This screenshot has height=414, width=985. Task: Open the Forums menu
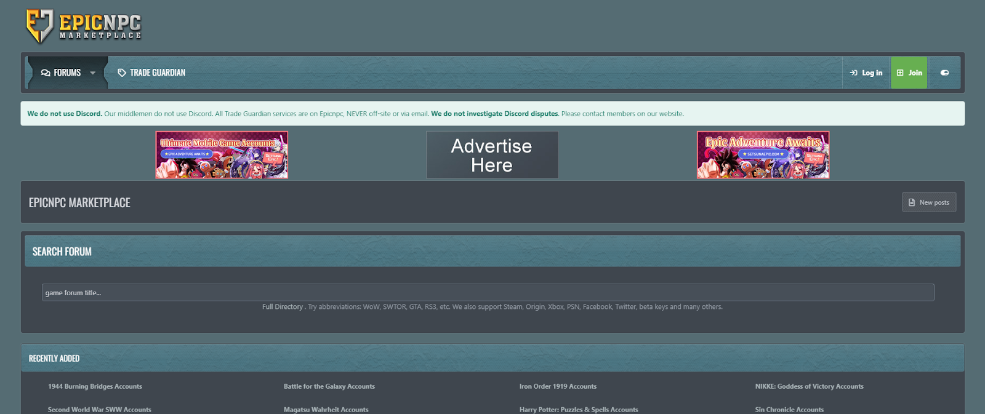[x=61, y=73]
